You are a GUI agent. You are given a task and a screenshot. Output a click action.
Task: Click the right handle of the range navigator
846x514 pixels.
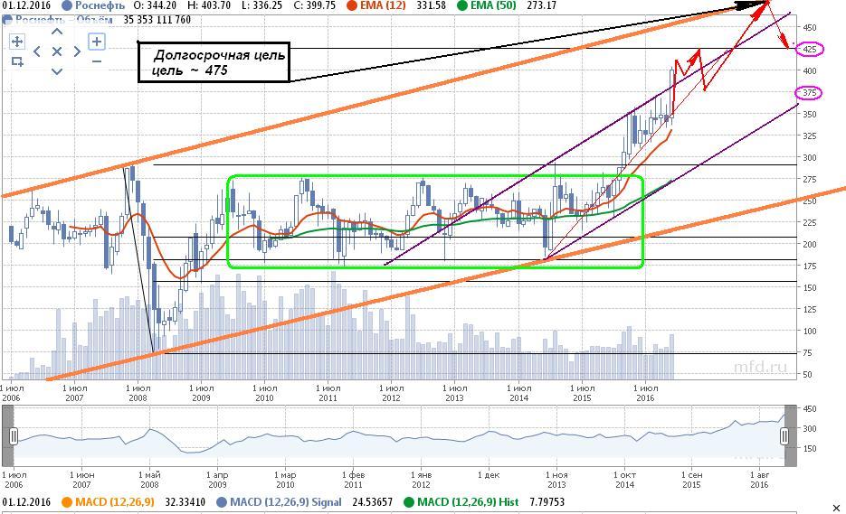785,436
